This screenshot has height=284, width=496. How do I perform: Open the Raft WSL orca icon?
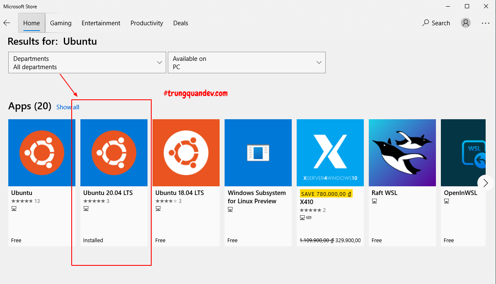[x=402, y=153]
